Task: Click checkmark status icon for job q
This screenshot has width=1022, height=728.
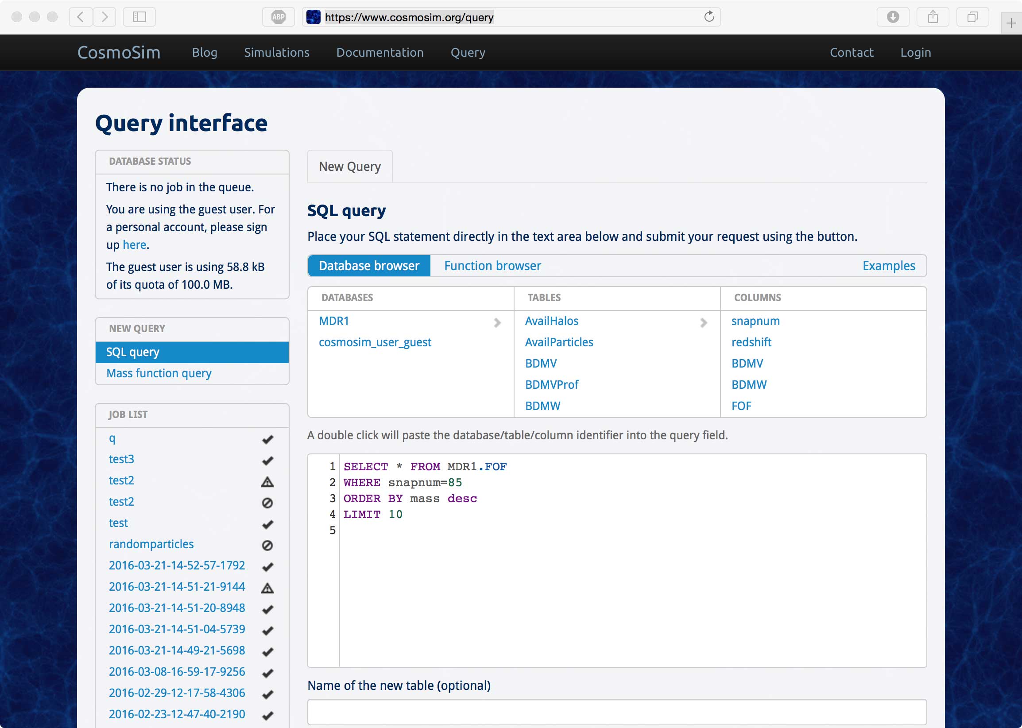Action: (x=267, y=439)
